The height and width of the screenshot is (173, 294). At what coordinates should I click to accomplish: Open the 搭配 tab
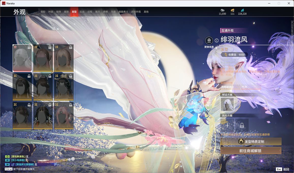tap(43, 12)
